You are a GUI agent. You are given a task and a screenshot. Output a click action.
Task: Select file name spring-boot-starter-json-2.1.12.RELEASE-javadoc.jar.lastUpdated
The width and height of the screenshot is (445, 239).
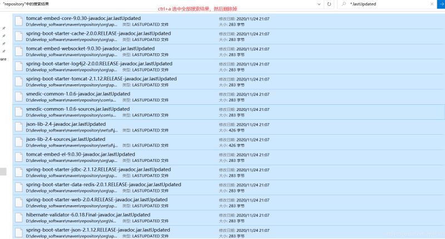[98, 230]
